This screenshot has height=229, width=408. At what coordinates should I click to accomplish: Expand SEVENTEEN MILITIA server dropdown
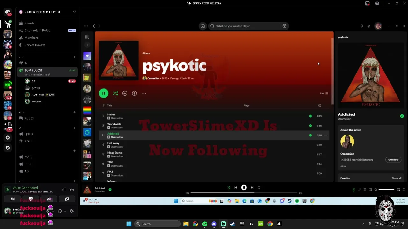coord(74,12)
